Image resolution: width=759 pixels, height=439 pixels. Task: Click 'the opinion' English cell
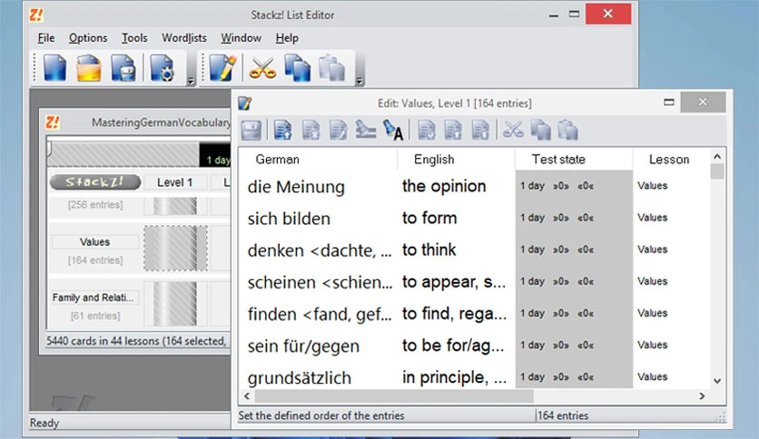[x=444, y=186]
